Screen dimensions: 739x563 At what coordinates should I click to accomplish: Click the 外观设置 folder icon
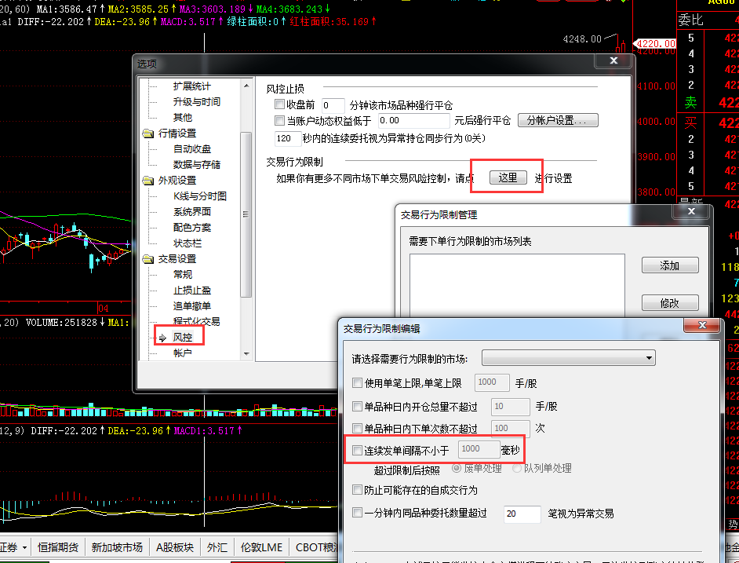[148, 181]
